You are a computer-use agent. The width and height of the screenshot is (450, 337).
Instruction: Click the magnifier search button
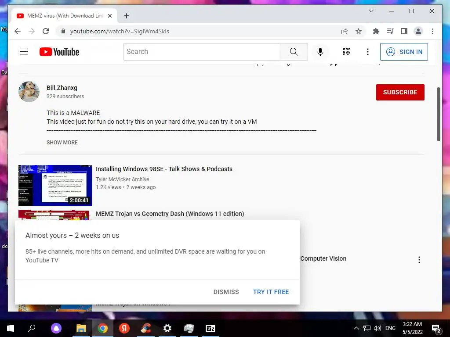294,52
